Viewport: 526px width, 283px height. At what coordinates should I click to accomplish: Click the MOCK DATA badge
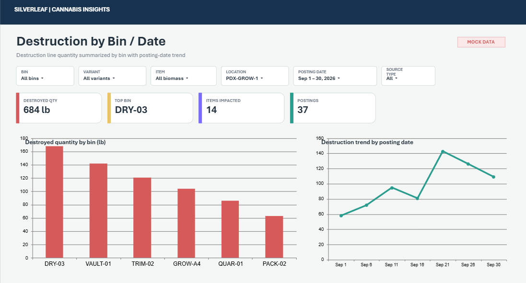click(x=481, y=42)
